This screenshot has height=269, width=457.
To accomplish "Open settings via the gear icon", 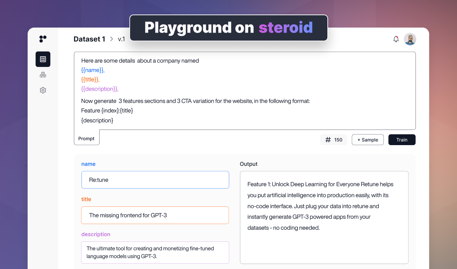I will 43,90.
